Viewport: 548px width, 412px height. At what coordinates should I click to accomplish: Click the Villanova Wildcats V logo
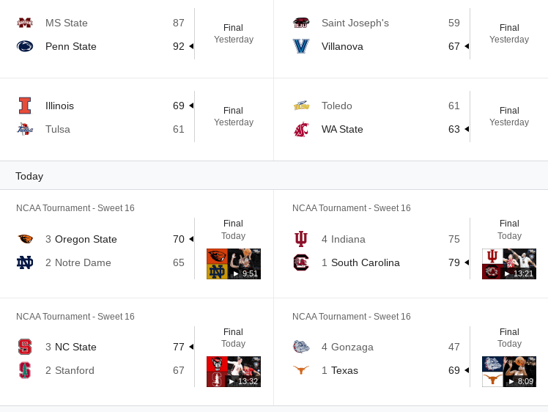click(301, 46)
